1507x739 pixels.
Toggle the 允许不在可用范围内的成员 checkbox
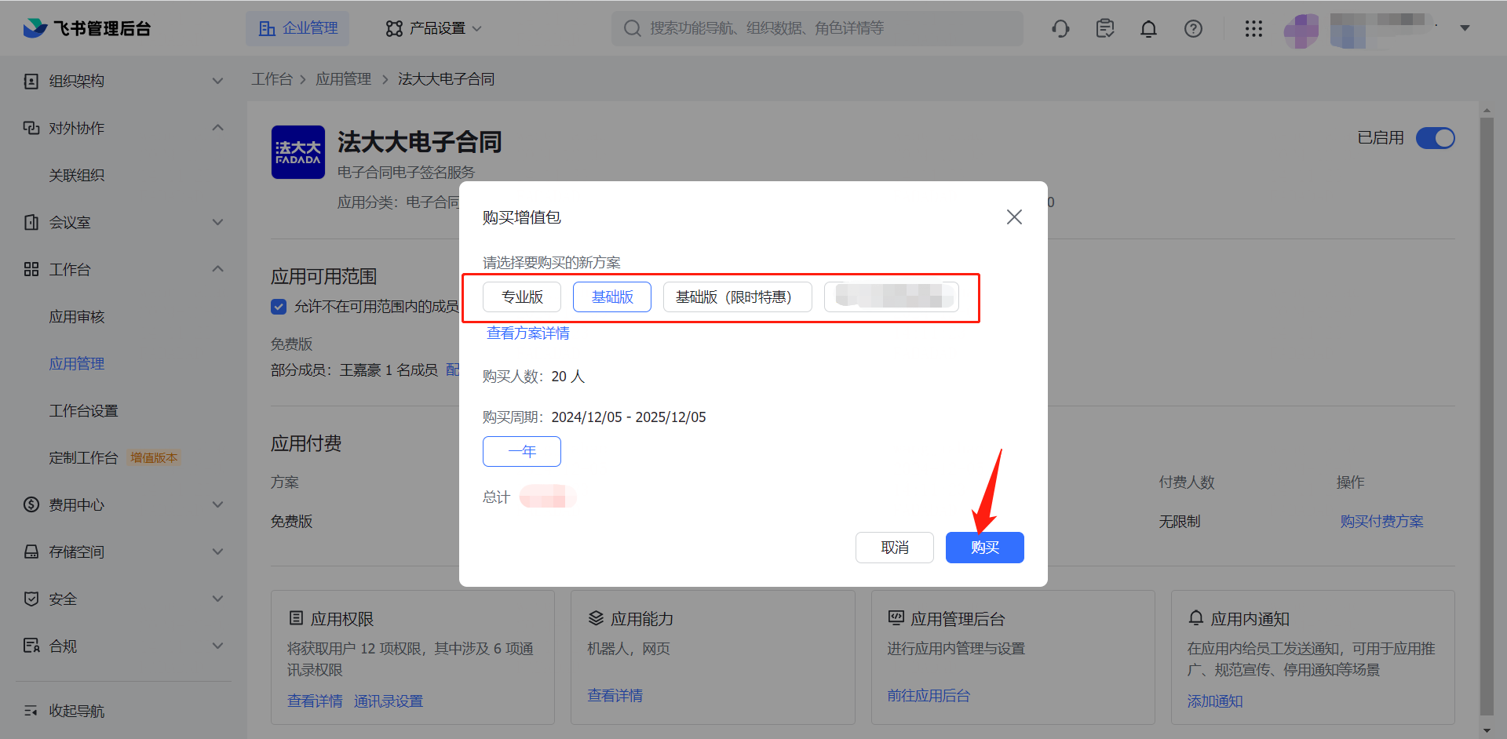(x=279, y=307)
